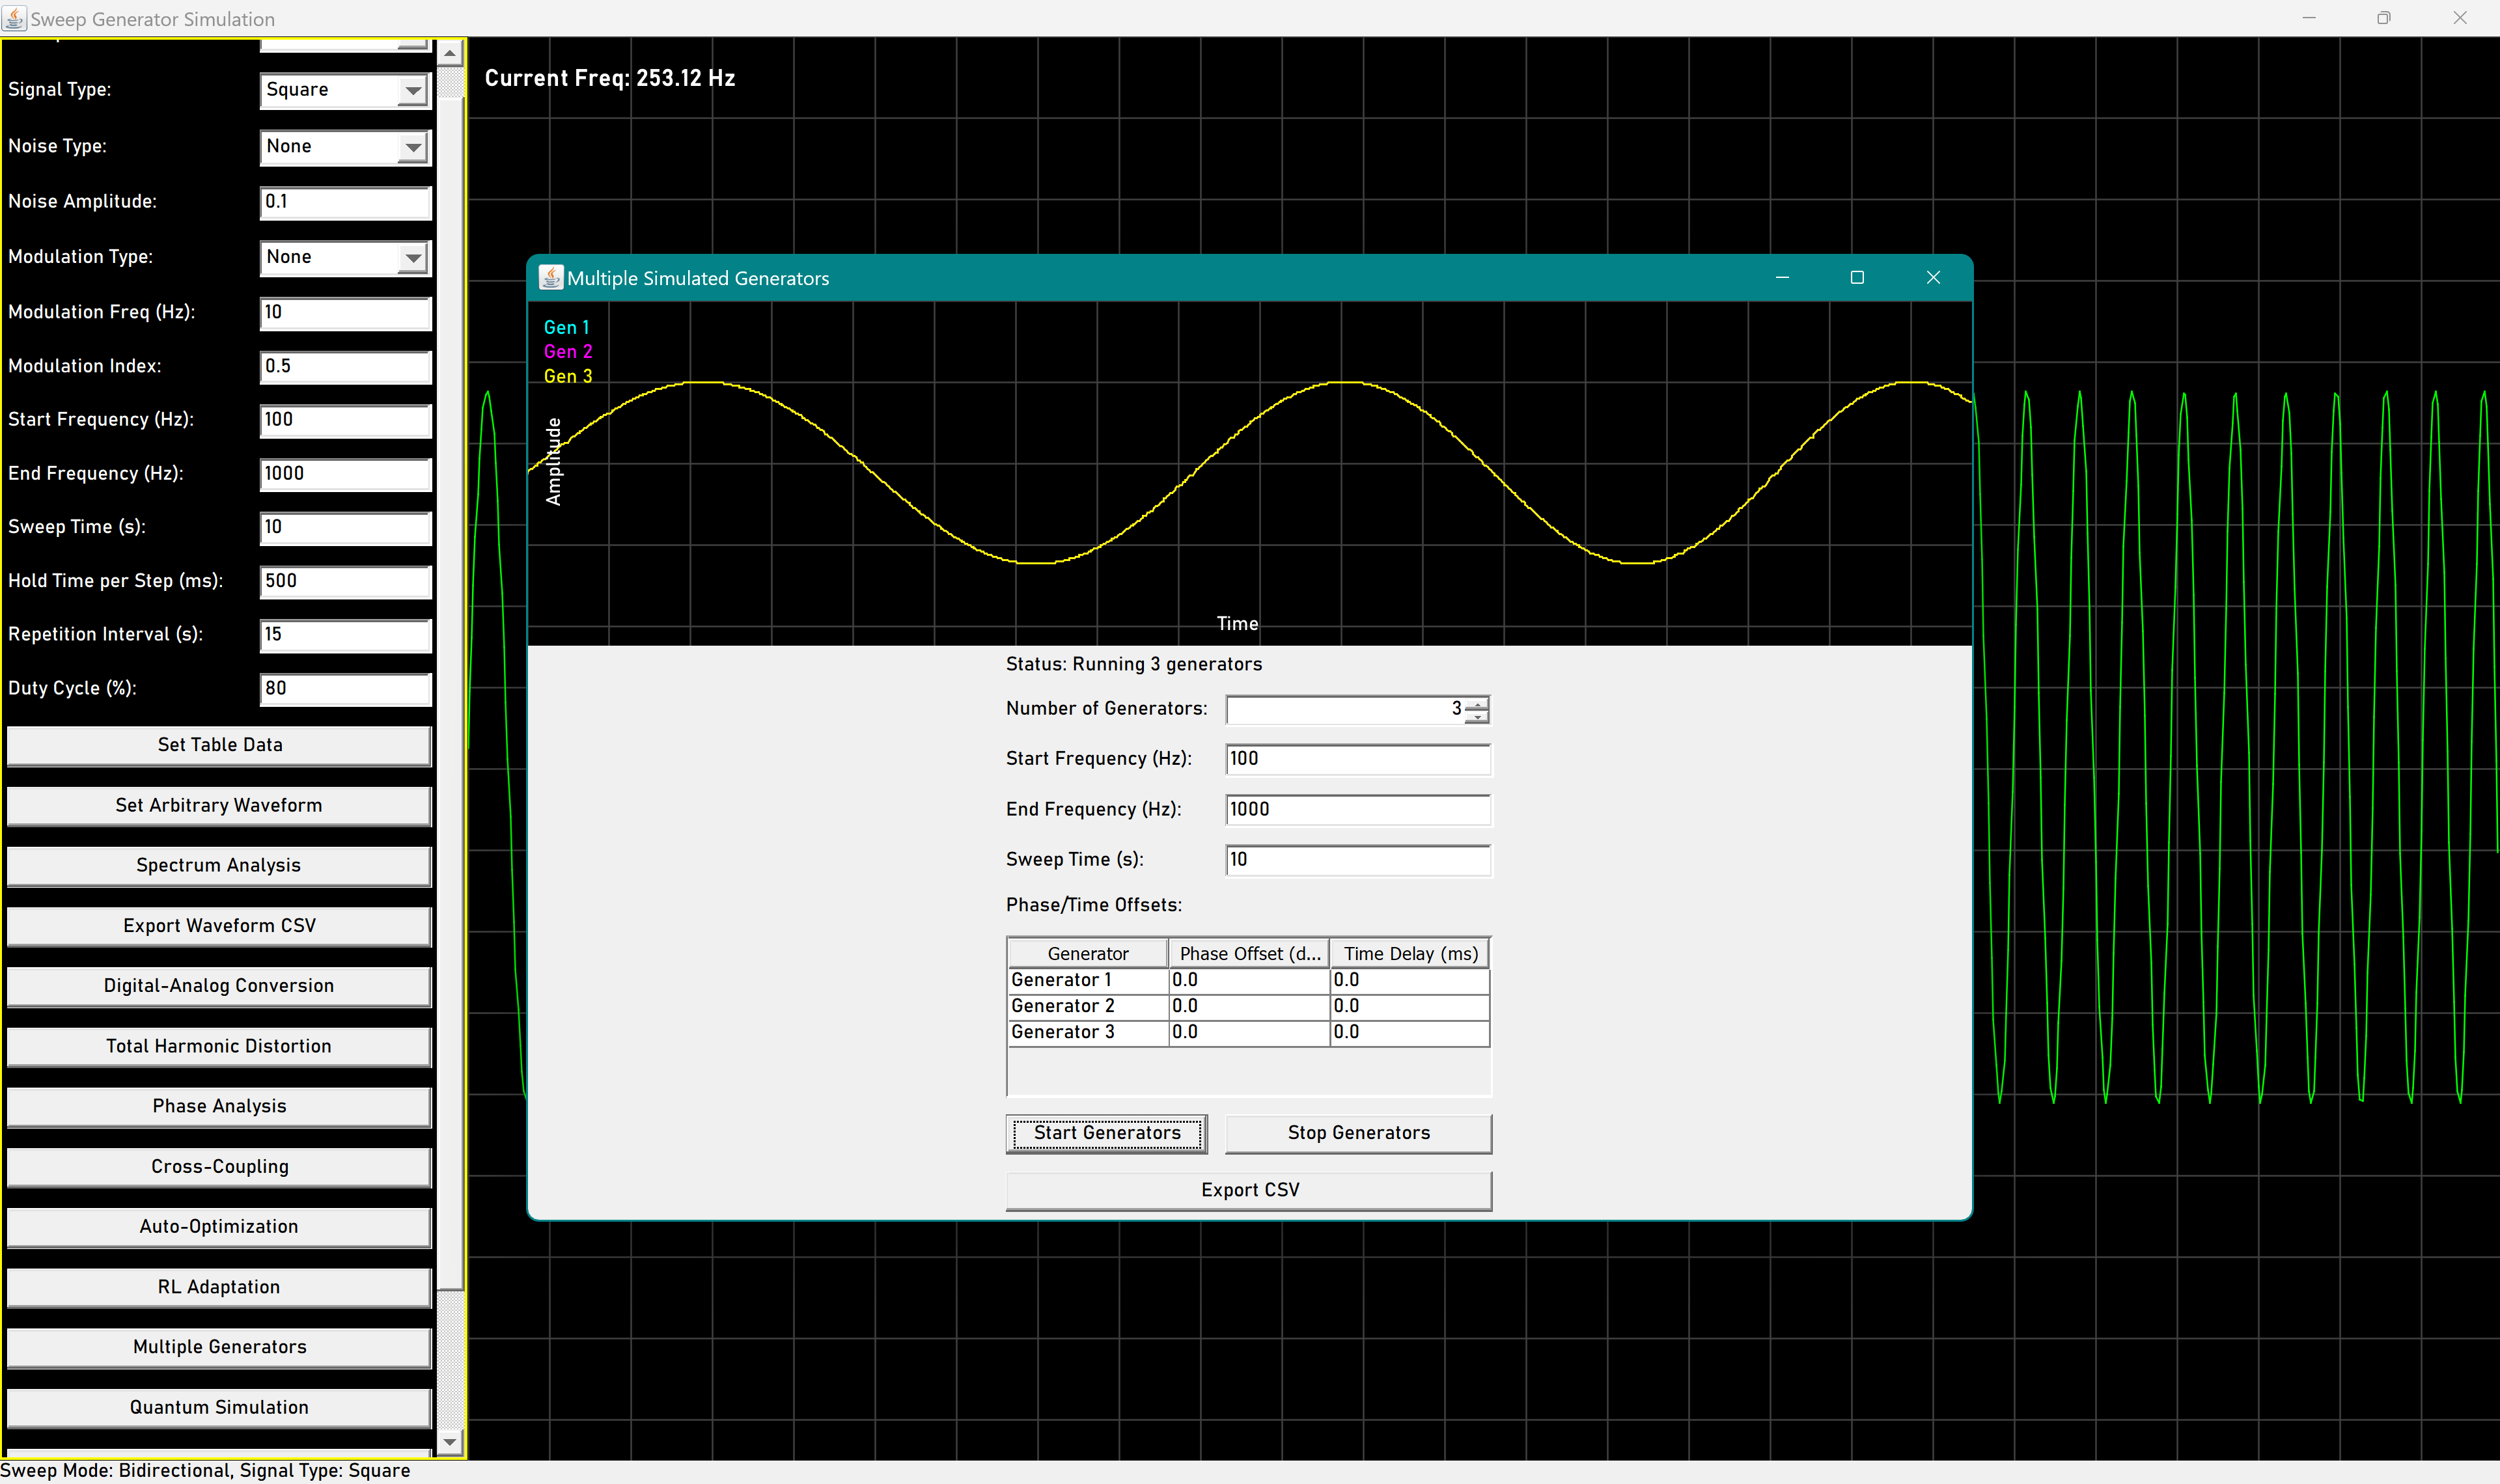
Task: Decrement the Number of Generators spinner
Action: [1477, 716]
